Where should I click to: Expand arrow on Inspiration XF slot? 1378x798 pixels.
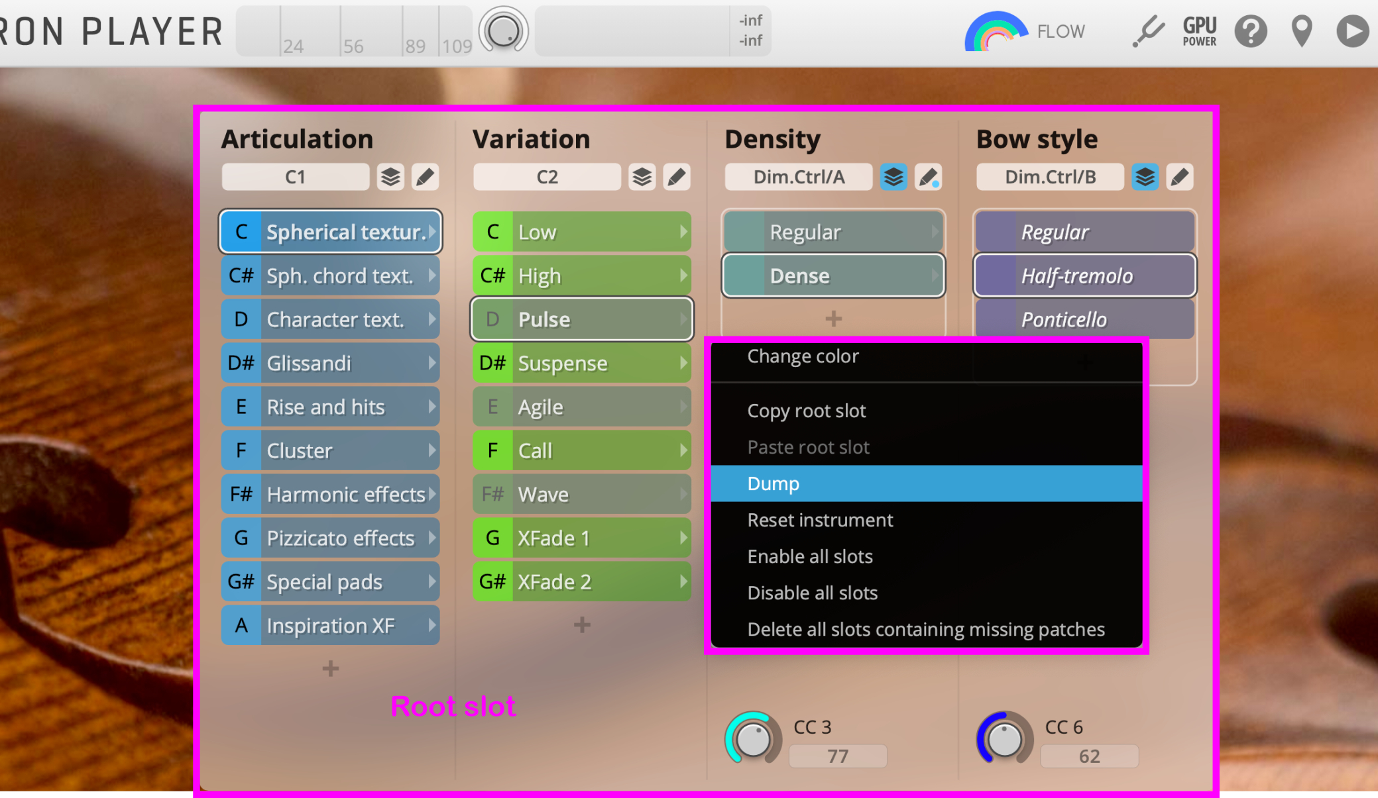(431, 625)
